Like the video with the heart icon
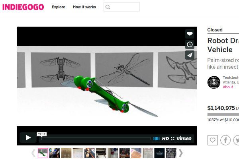The width and height of the screenshot is (239, 159). click(190, 34)
